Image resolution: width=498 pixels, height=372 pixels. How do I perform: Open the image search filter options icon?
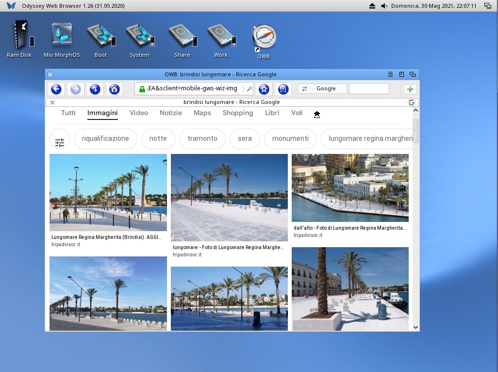(60, 142)
